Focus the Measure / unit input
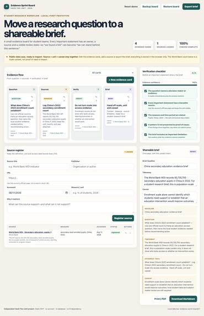This screenshot has width=204, height=316. click(x=103, y=193)
